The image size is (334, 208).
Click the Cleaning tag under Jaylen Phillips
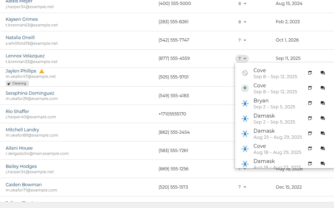[17, 83]
